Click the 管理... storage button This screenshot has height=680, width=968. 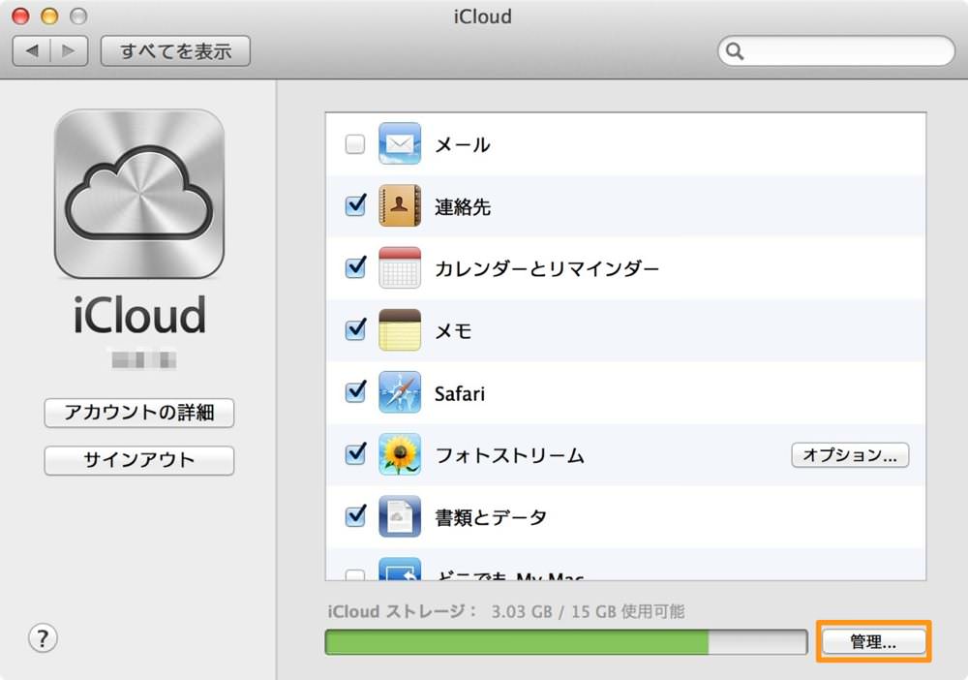pos(873,641)
